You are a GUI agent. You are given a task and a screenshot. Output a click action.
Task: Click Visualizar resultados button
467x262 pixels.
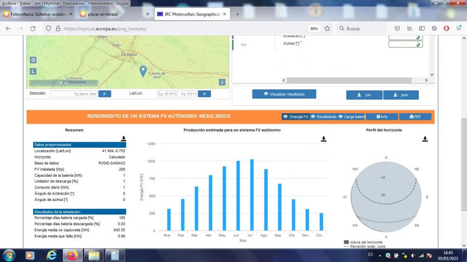pyautogui.click(x=284, y=94)
